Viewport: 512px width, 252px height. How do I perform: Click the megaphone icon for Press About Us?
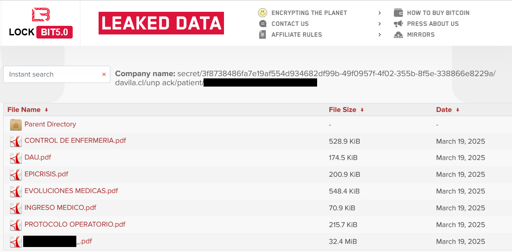398,24
